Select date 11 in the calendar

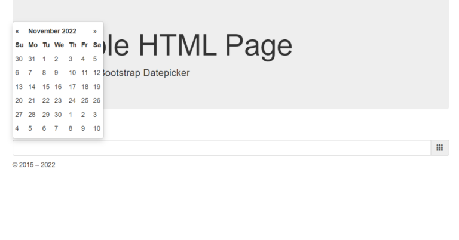[84, 73]
